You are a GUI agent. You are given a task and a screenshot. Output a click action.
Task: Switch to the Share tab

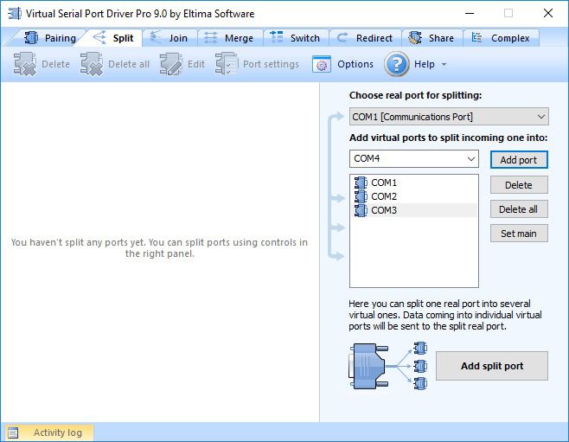click(x=432, y=38)
